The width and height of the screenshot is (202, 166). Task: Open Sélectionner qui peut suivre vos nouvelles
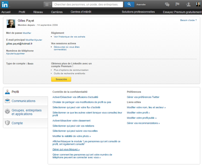pyautogui.click(x=75, y=131)
